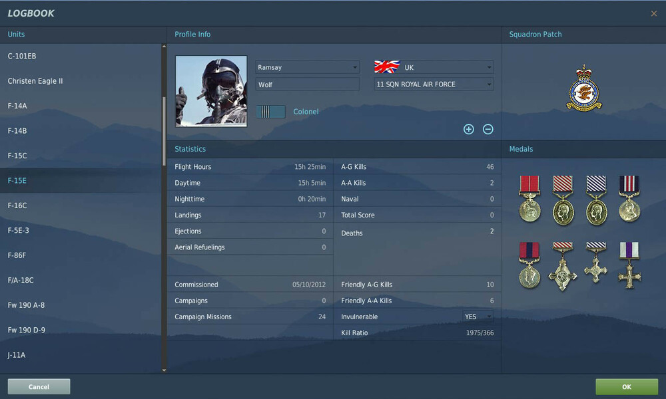The image size is (666, 399).
Task: Click the Colonel rank label
Action: 306,112
